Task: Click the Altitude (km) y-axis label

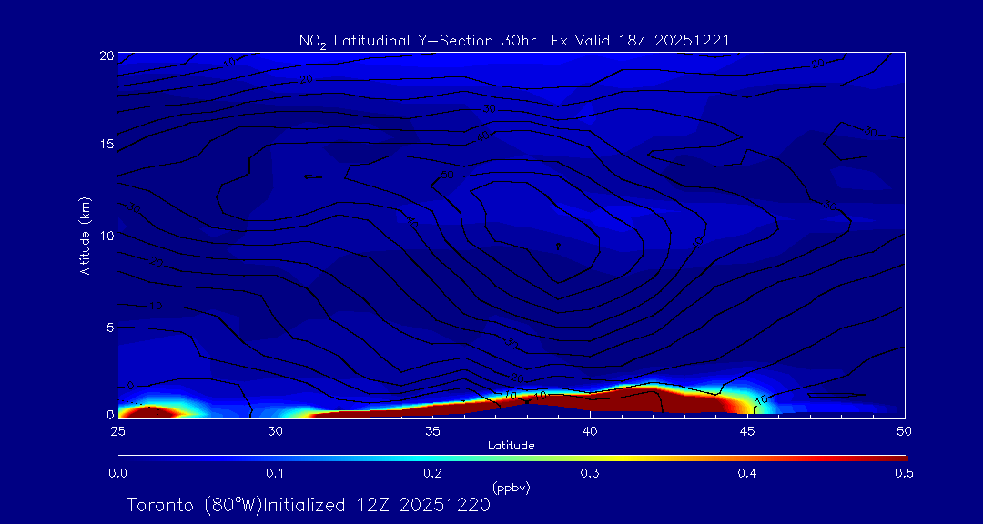Action: pos(85,236)
